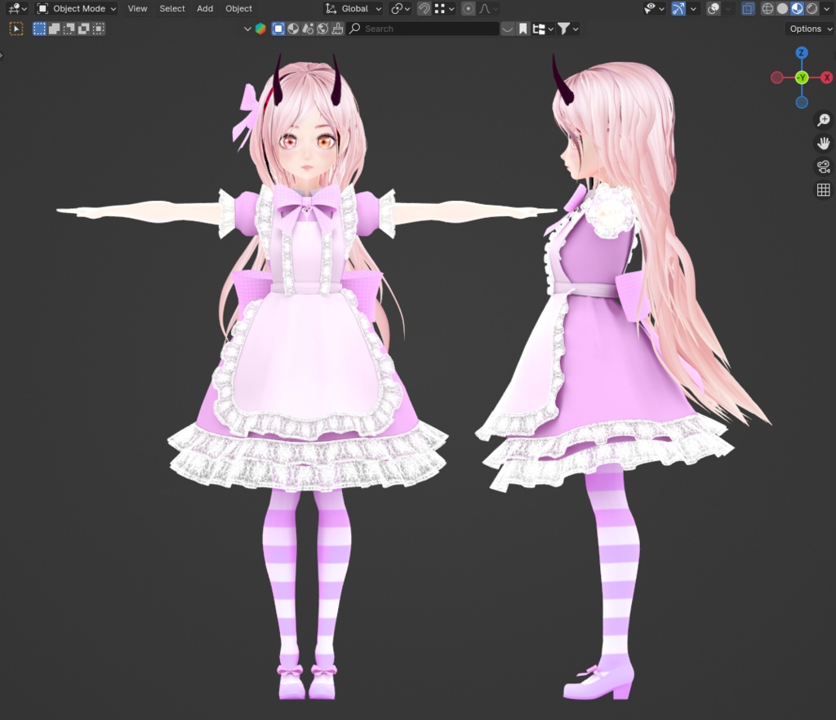Viewport: 836px width, 720px height.
Task: Toggle orthographic/perspective grid icon
Action: (x=823, y=189)
